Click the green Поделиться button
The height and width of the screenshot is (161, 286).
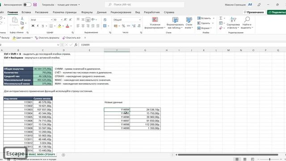click(277, 12)
